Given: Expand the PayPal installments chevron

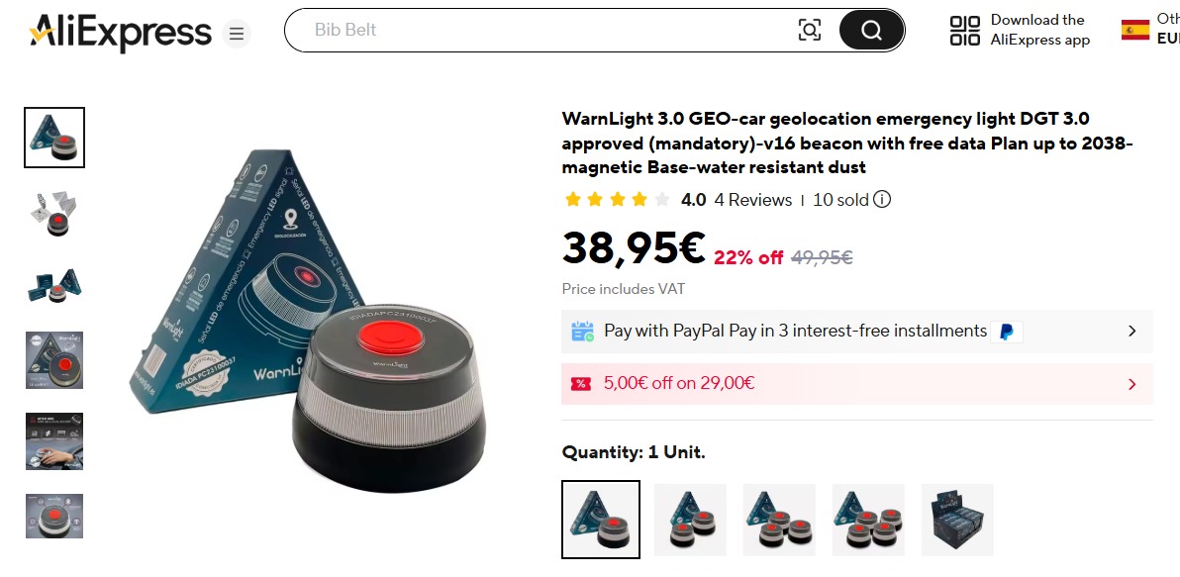Looking at the screenshot, I should click(x=1131, y=331).
